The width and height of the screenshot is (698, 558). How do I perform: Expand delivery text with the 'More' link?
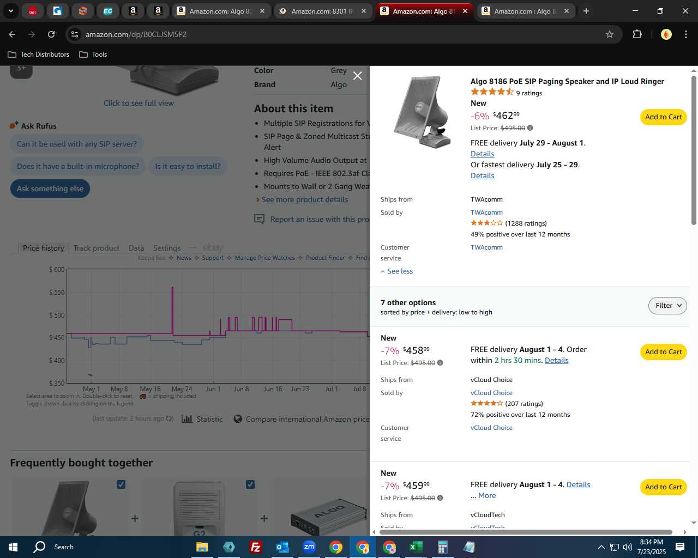point(487,496)
